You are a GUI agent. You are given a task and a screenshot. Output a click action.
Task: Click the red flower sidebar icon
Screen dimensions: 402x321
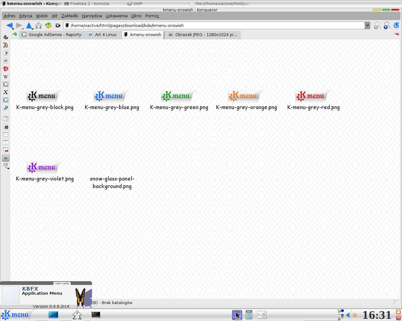(x=6, y=69)
